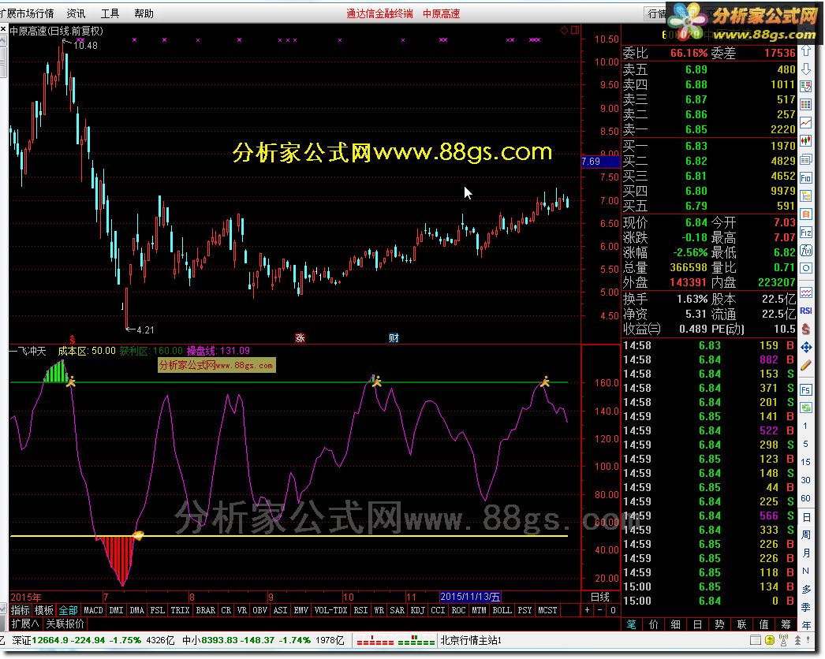This screenshot has height=659, width=825.
Task: Click the 北京行情主站1 server status text
Action: pos(470,640)
